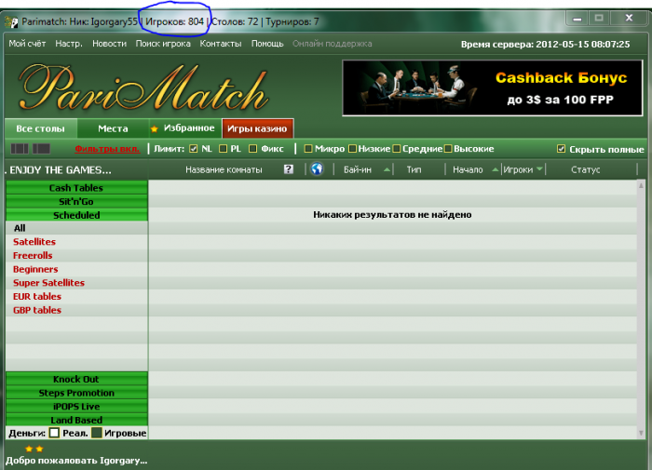Switch to Все столы tab

coord(41,128)
